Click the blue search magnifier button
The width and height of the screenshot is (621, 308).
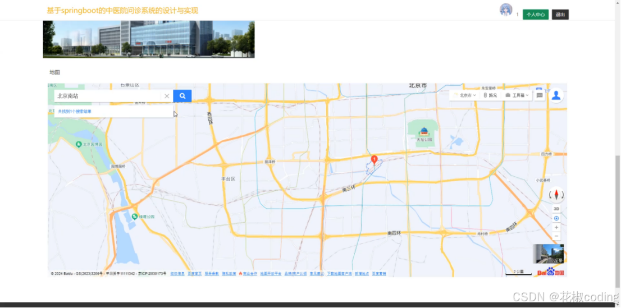click(182, 96)
